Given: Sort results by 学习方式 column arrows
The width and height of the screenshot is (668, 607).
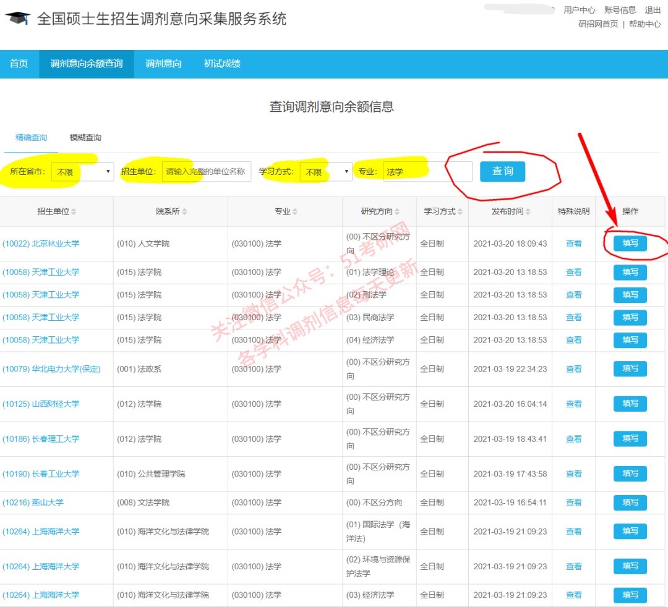Looking at the screenshot, I should [459, 211].
